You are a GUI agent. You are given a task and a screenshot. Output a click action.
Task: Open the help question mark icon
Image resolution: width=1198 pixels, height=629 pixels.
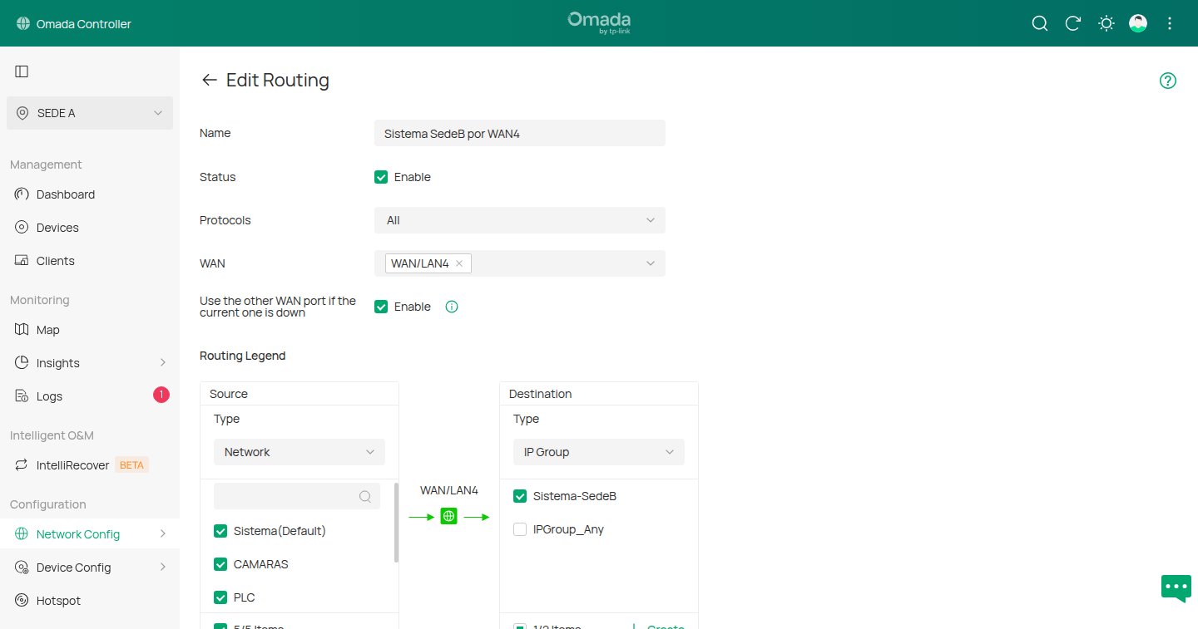(x=1168, y=81)
